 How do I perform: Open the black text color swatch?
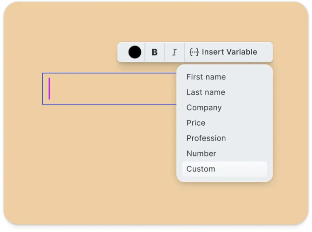click(135, 52)
